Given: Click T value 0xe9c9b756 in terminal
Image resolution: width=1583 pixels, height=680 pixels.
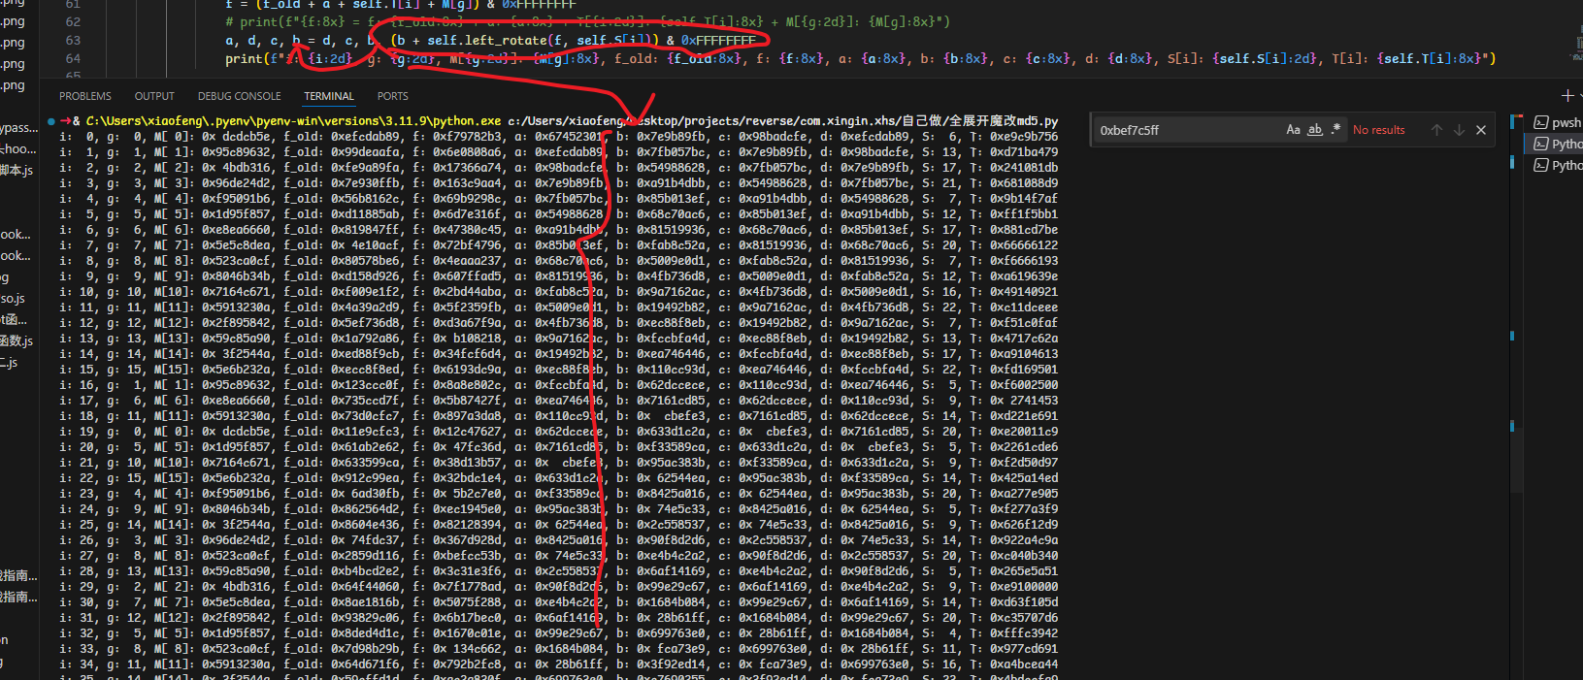Looking at the screenshot, I should [1024, 137].
